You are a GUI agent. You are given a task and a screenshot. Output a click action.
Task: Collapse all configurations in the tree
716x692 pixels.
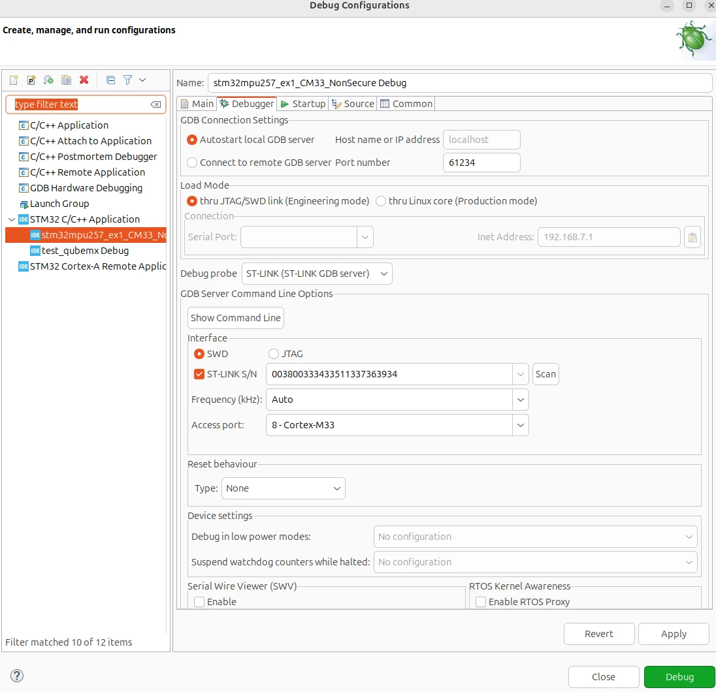(110, 80)
